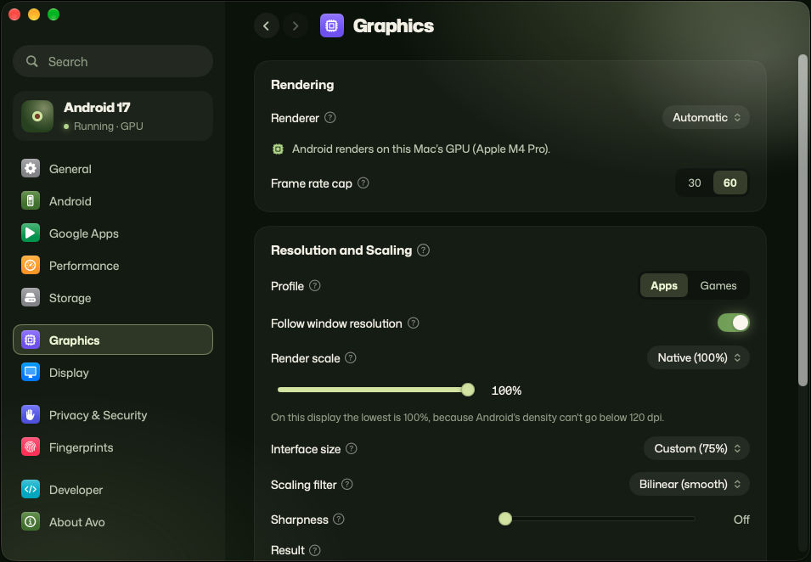Click the Android 17 instance card

pos(113,115)
